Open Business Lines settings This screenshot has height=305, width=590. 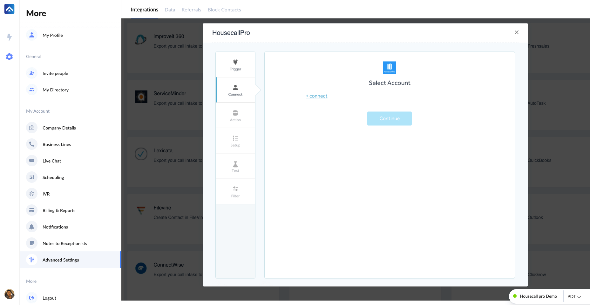(x=57, y=144)
